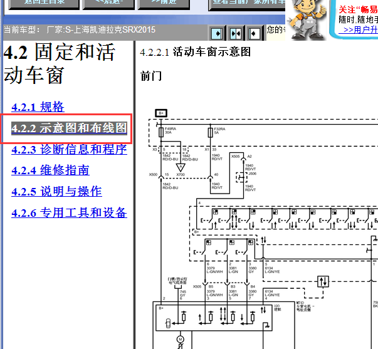Click the boxed up-down arrow symbol in diagram
The image size is (378, 349).
323,281
